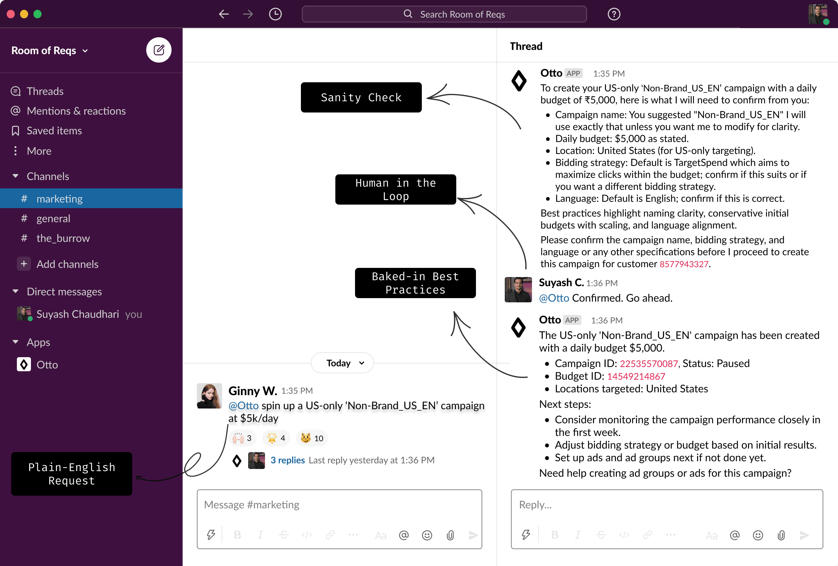This screenshot has height=566, width=838.
Task: Click mention @ icon in thread reply
Action: [x=735, y=535]
